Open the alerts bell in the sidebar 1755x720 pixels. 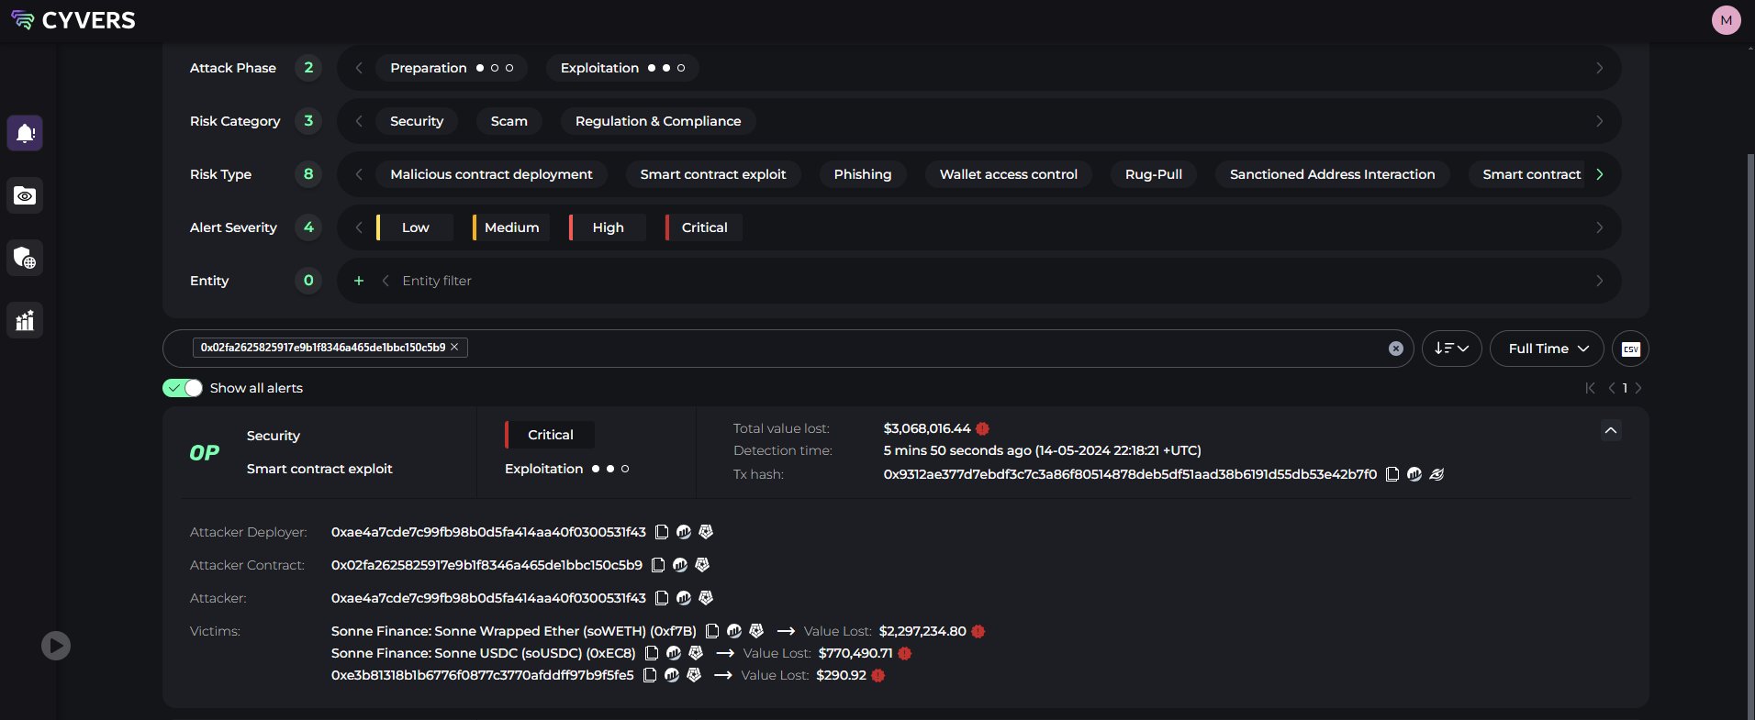tap(25, 133)
